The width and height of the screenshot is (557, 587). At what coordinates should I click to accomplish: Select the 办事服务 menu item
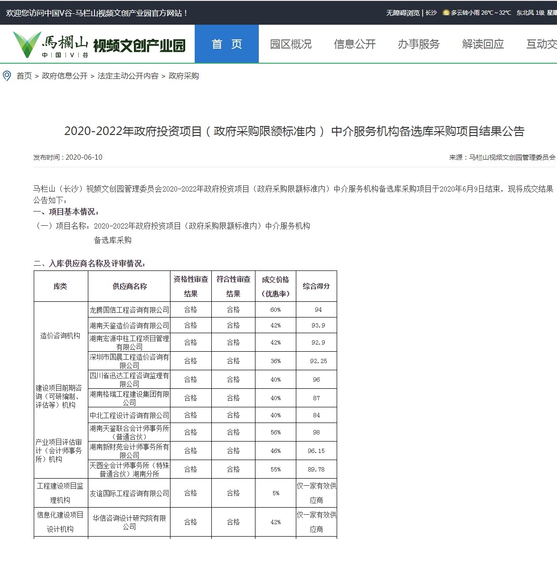tap(419, 44)
